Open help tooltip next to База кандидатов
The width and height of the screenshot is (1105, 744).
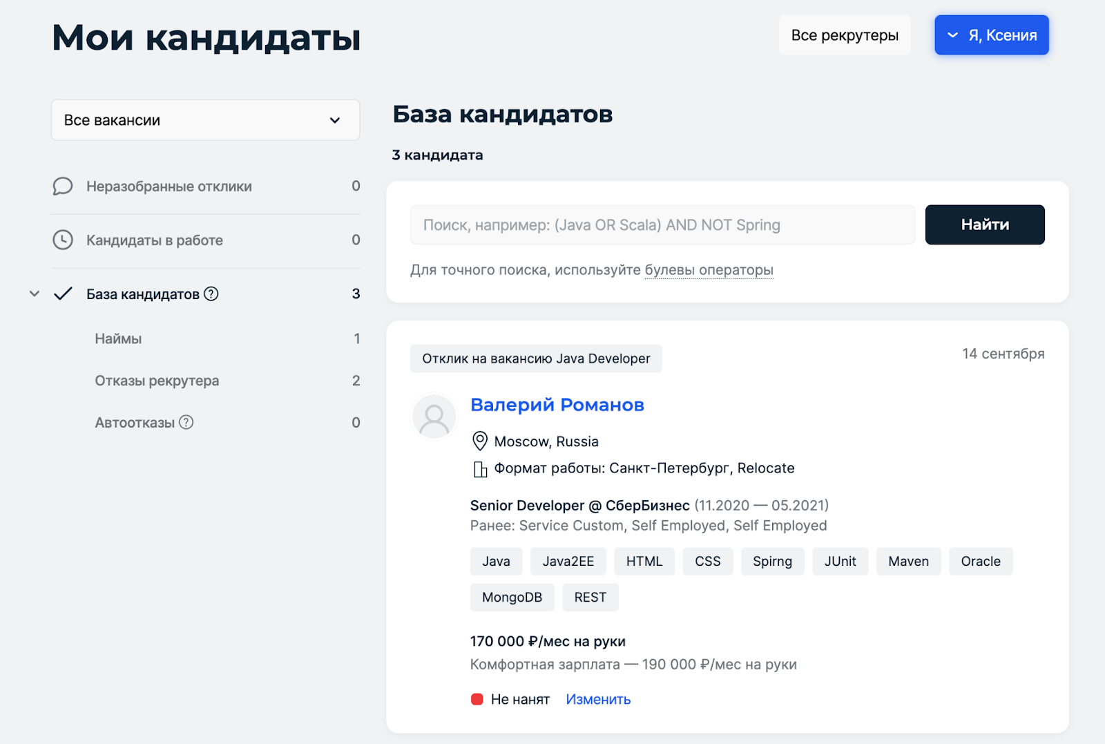pos(211,294)
